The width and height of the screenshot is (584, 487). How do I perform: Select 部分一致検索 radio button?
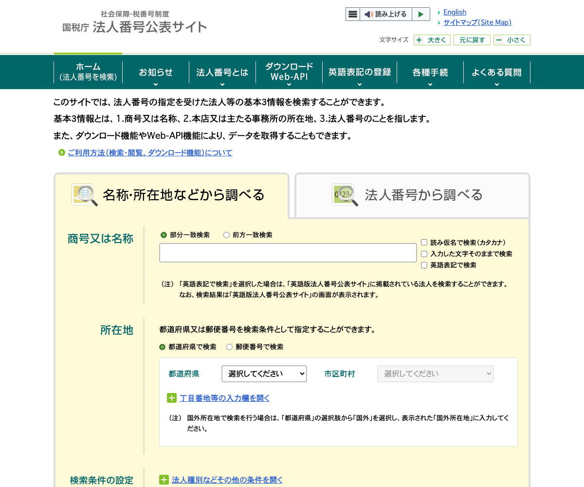click(164, 235)
